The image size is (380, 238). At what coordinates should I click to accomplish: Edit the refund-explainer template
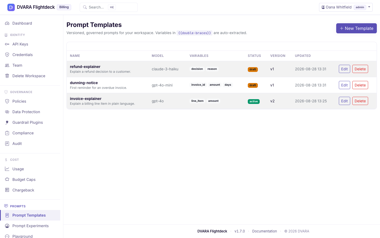click(344, 69)
